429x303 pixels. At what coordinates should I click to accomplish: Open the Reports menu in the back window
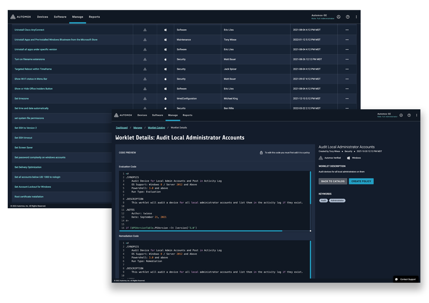coord(94,17)
